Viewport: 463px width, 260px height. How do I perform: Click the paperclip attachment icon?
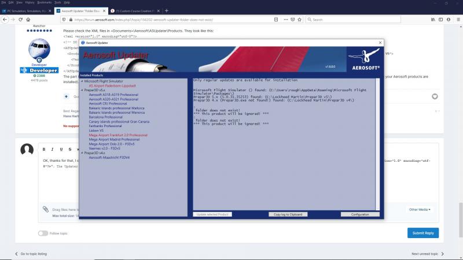pyautogui.click(x=46, y=209)
